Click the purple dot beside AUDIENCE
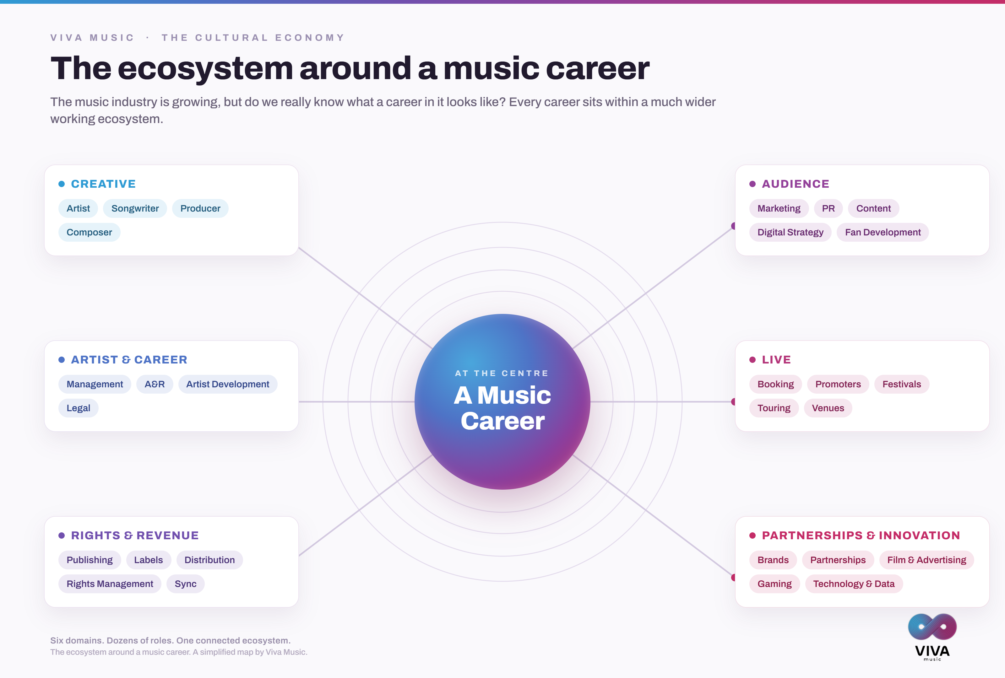Image resolution: width=1005 pixels, height=678 pixels. coord(752,184)
